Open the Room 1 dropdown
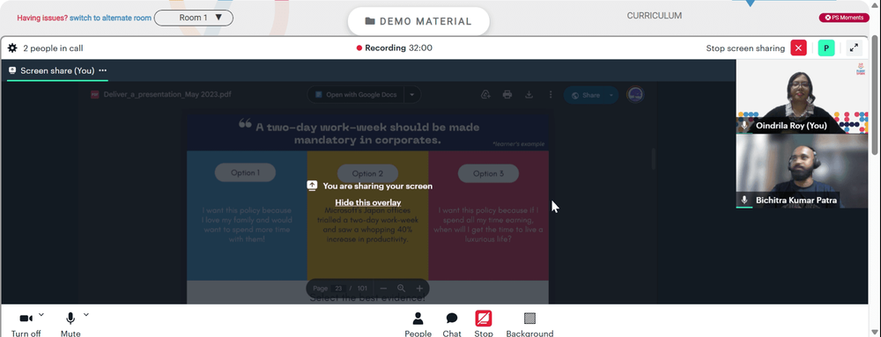 [193, 18]
